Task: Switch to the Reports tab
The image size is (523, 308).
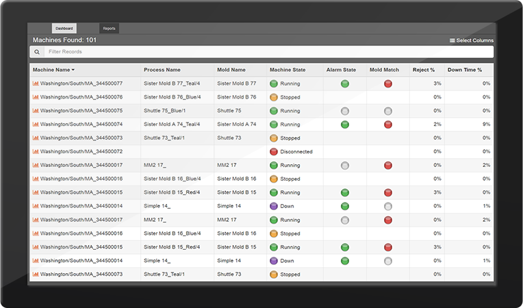Action: click(109, 28)
